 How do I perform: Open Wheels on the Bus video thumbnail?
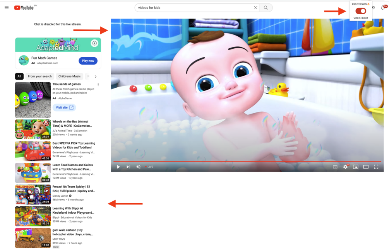tap(33, 129)
